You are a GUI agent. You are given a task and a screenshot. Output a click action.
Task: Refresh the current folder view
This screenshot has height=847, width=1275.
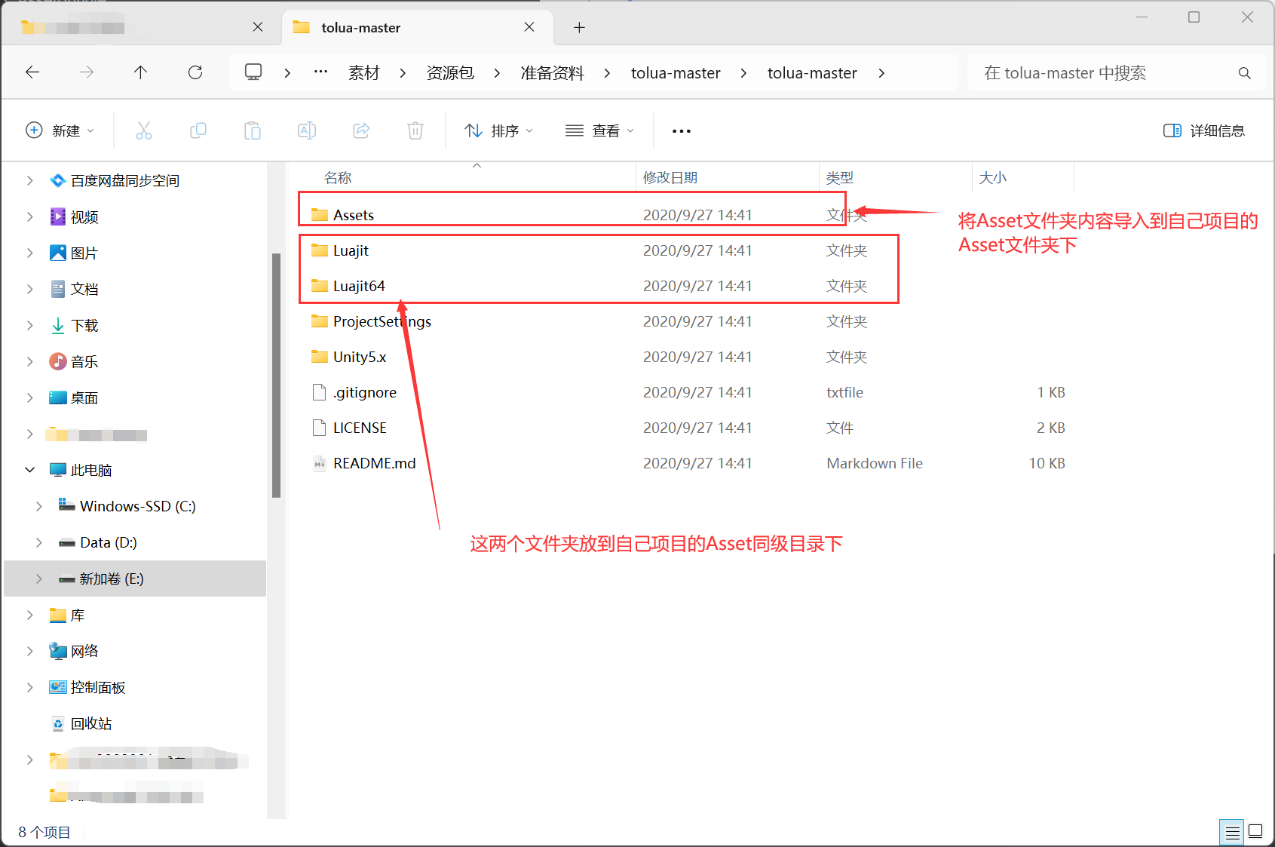pos(195,72)
